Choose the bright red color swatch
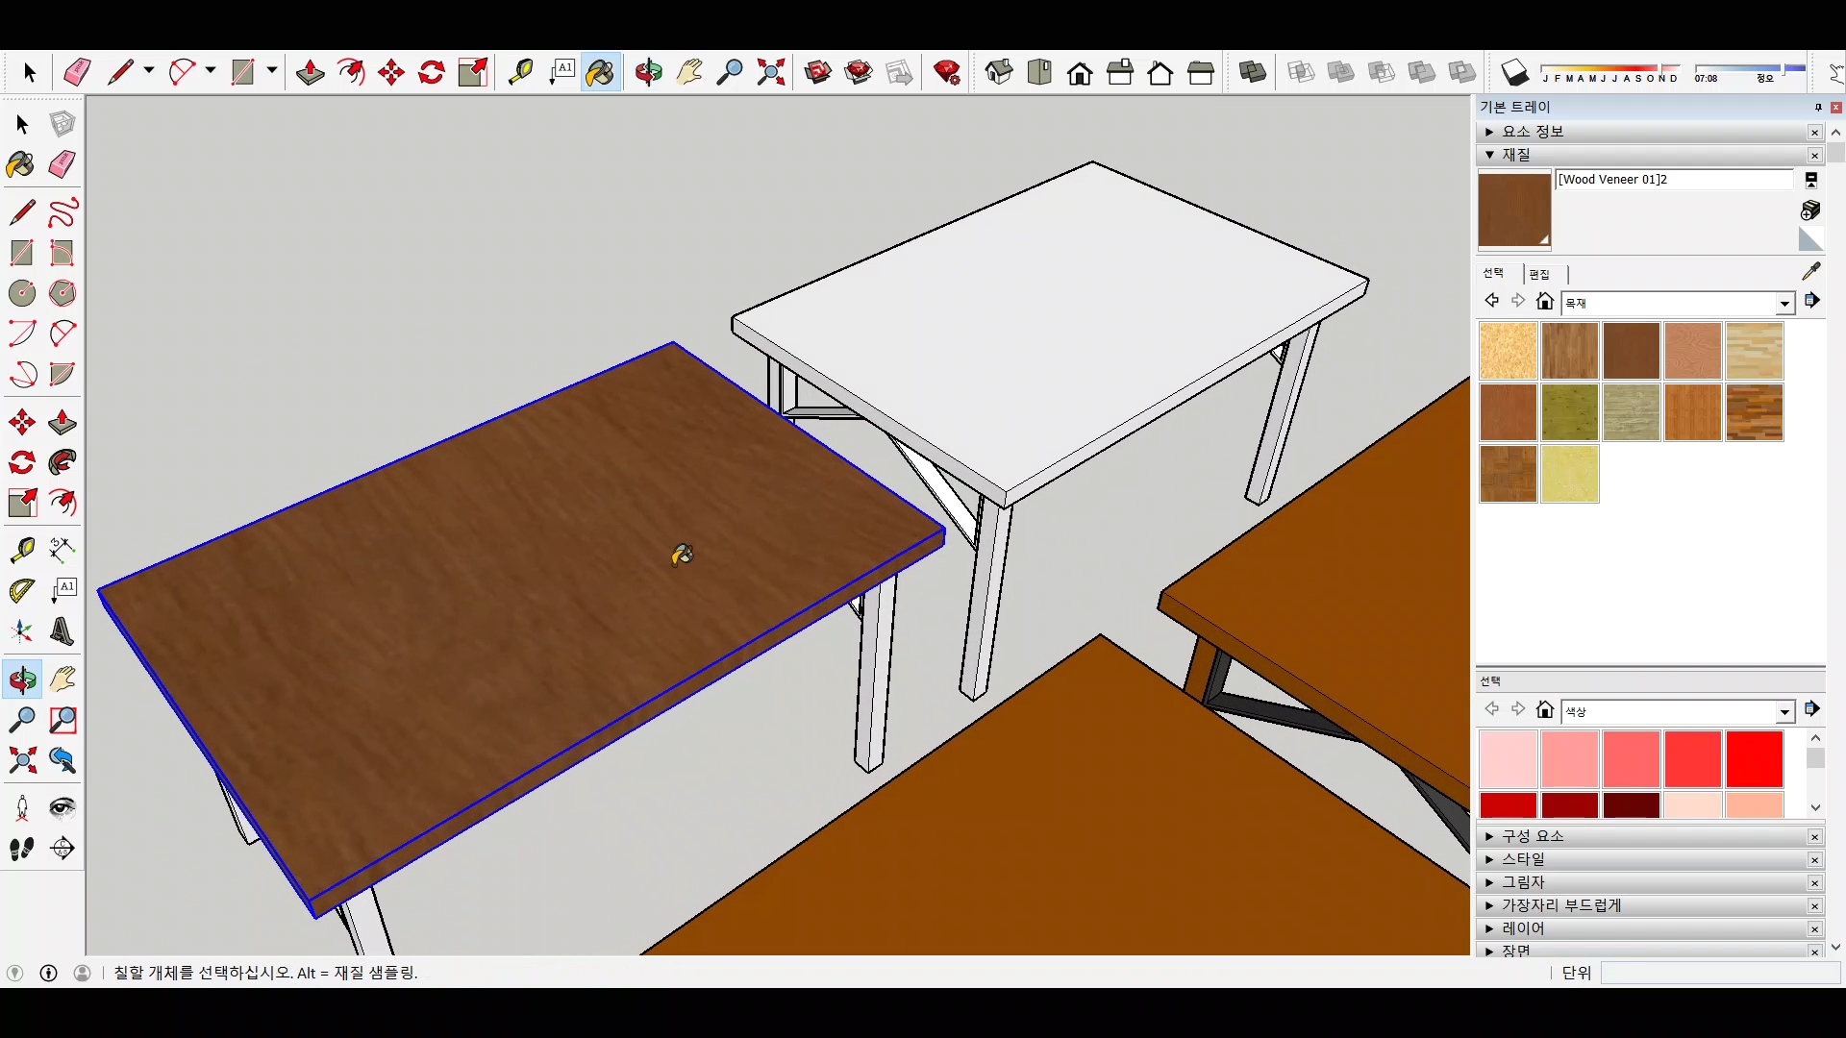Image resolution: width=1846 pixels, height=1038 pixels. pyautogui.click(x=1754, y=759)
